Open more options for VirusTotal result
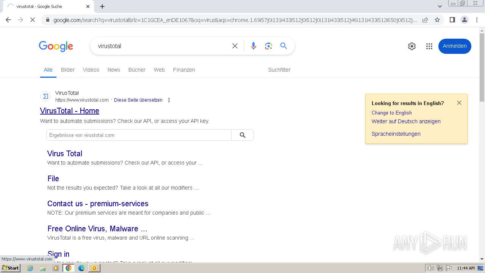485x273 pixels. pos(169,100)
